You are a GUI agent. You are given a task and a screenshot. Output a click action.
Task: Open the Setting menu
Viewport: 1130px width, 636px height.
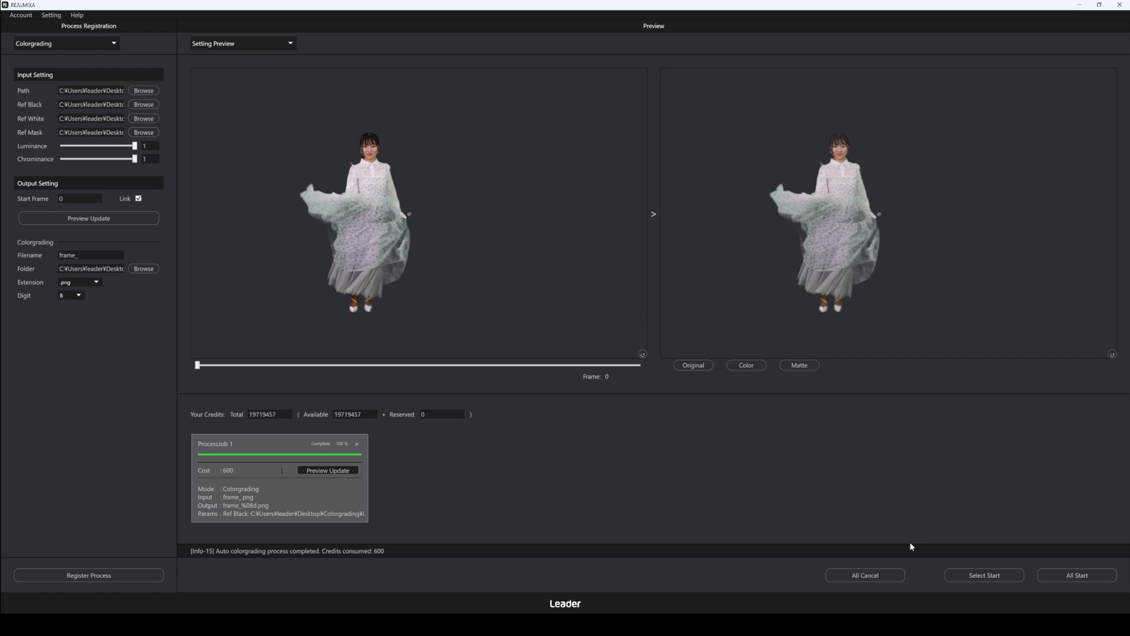[51, 15]
